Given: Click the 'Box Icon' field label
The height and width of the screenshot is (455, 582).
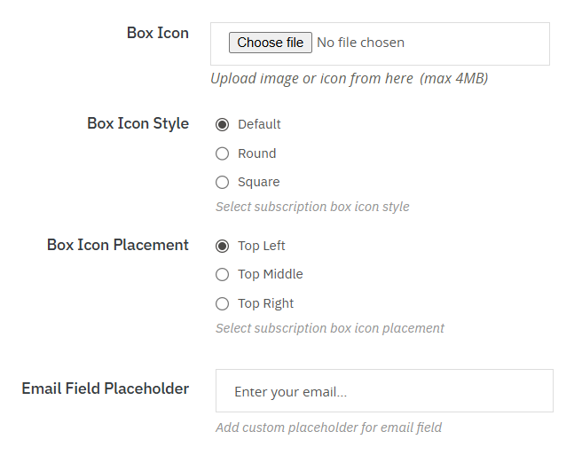Looking at the screenshot, I should [158, 33].
